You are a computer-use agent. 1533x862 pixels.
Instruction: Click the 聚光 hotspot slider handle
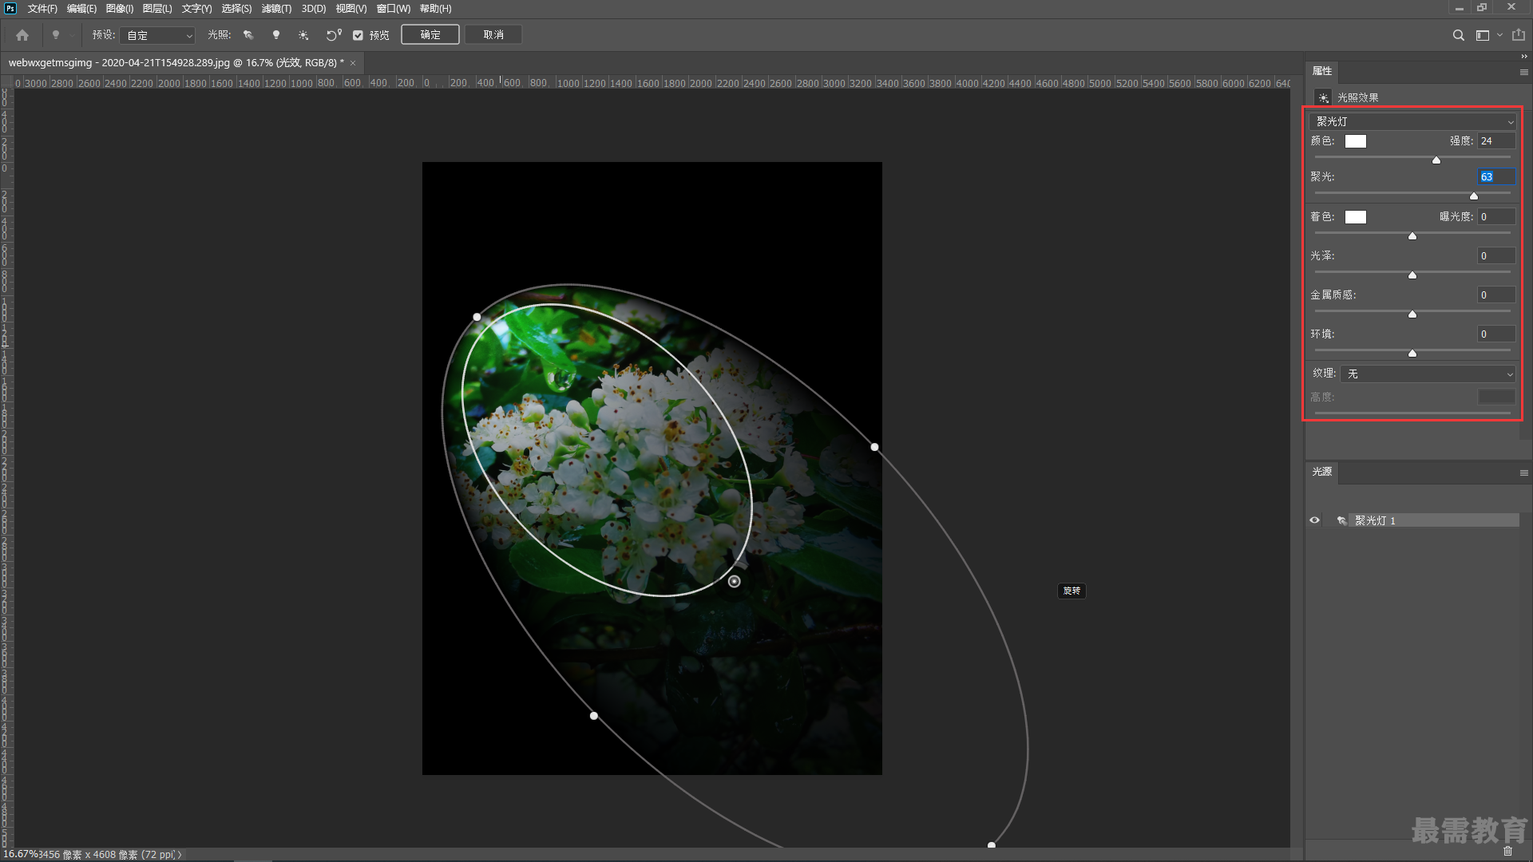click(x=1474, y=196)
